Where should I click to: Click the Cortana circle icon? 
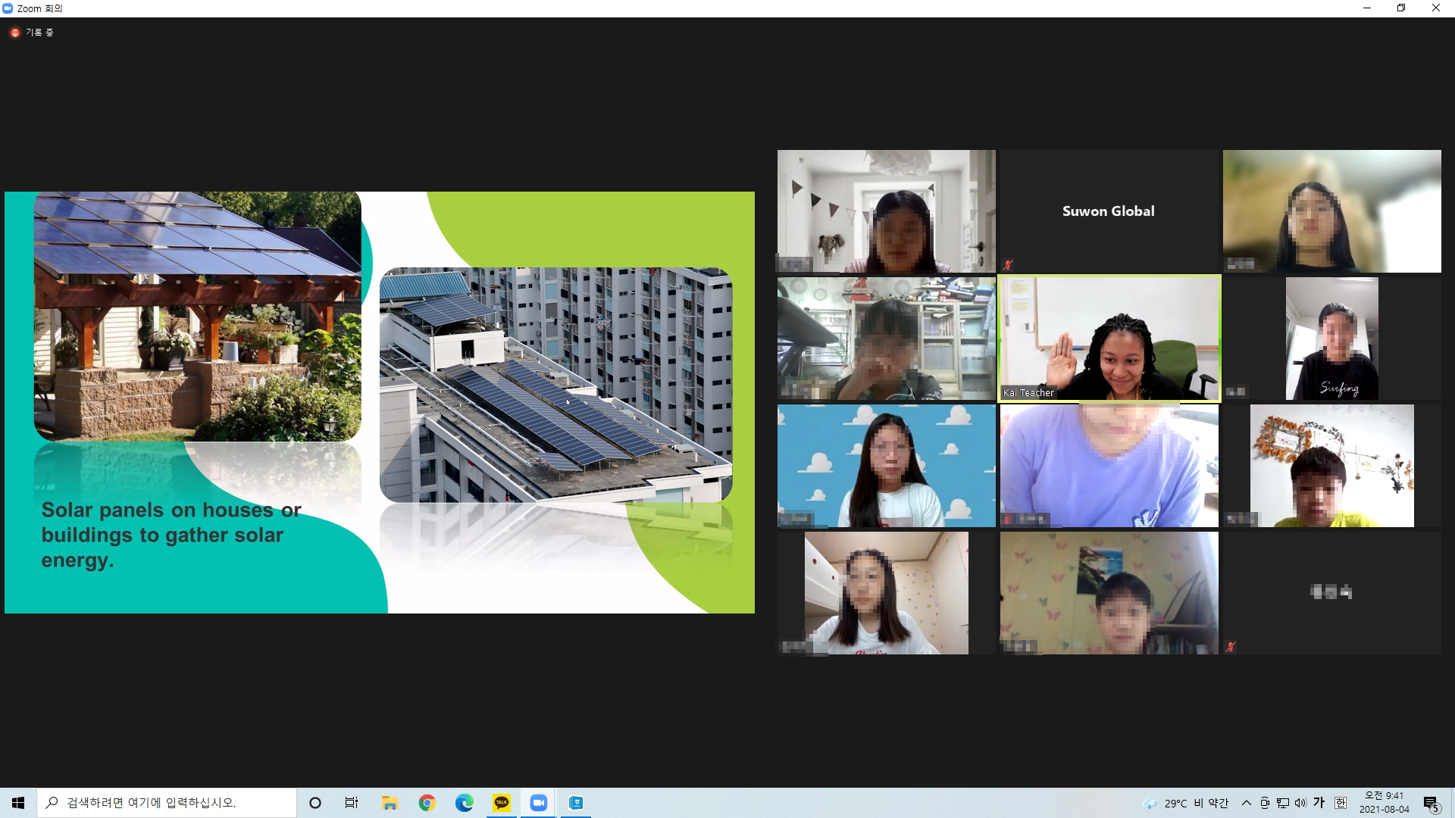click(315, 803)
